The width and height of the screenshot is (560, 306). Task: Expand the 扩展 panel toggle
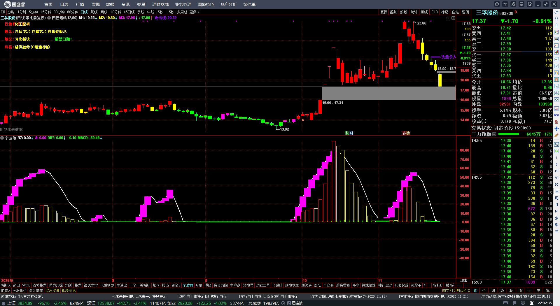(x=5, y=291)
